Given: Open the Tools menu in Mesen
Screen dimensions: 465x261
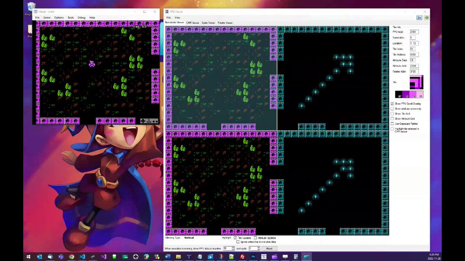Looking at the screenshot, I should (71, 17).
